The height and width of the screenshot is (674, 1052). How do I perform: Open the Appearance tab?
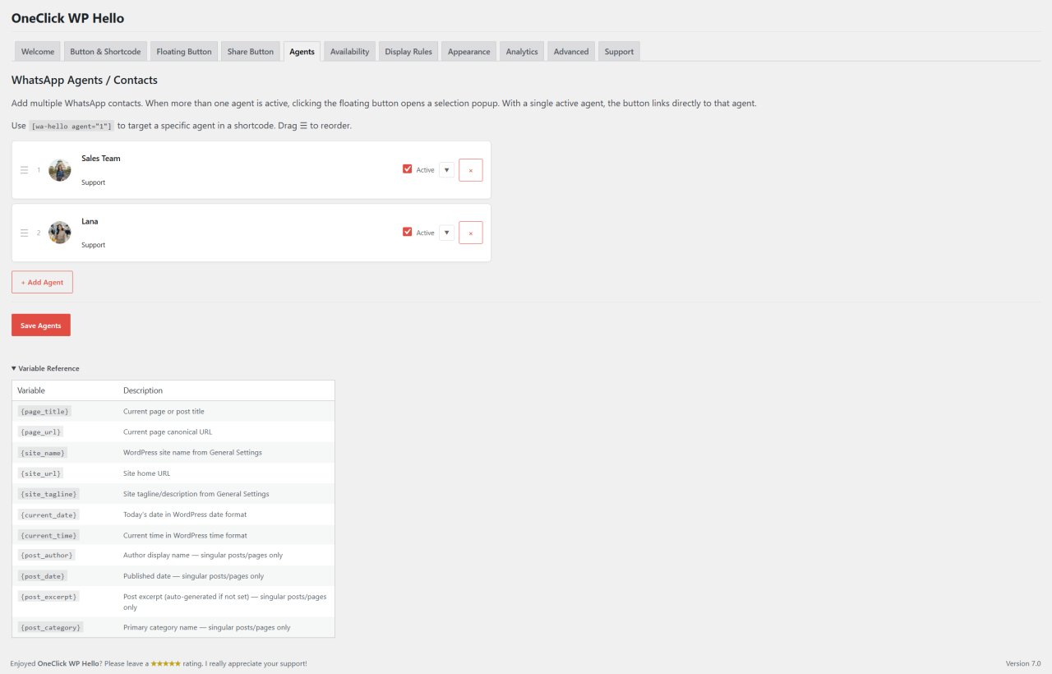click(469, 51)
